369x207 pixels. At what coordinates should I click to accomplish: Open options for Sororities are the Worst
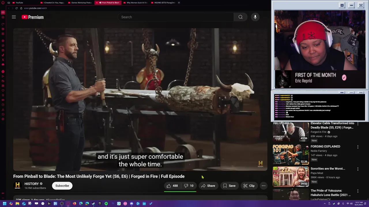358,169
